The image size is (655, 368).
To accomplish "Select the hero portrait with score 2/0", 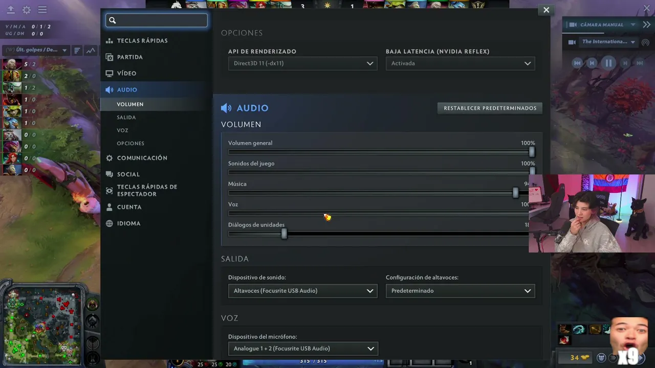I will click(x=12, y=76).
